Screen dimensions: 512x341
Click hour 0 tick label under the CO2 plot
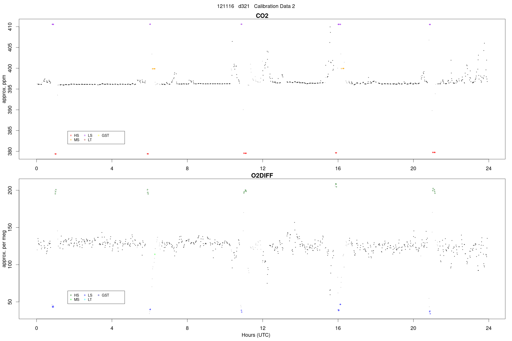tap(37, 169)
